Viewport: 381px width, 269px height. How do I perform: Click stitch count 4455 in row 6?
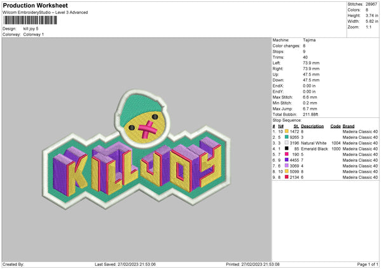click(x=294, y=161)
